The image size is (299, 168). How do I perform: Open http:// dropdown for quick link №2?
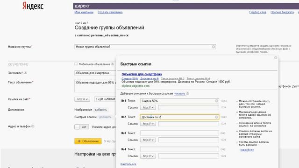pyautogui.click(x=148, y=124)
